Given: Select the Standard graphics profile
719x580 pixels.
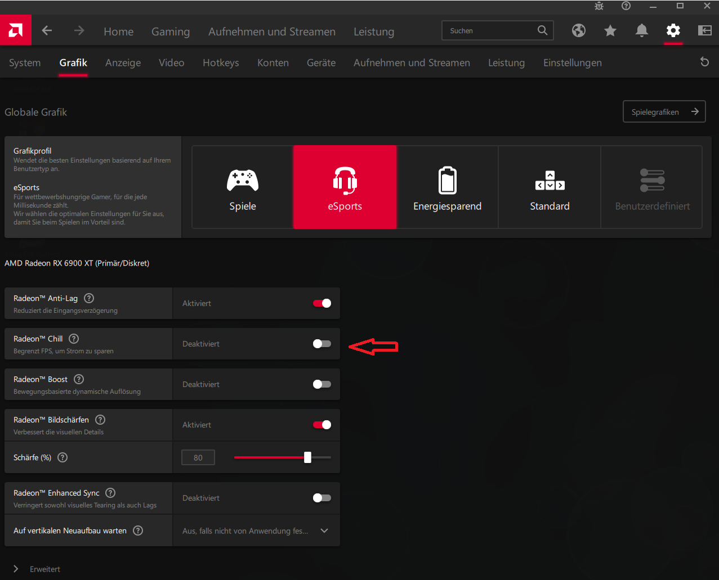Looking at the screenshot, I should pyautogui.click(x=550, y=187).
